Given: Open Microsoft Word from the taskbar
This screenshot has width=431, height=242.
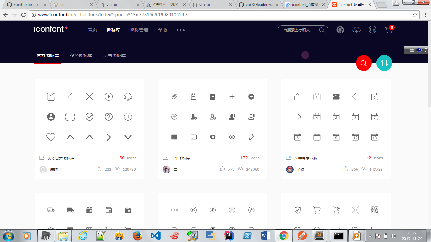Looking at the screenshot, I should click(265, 236).
